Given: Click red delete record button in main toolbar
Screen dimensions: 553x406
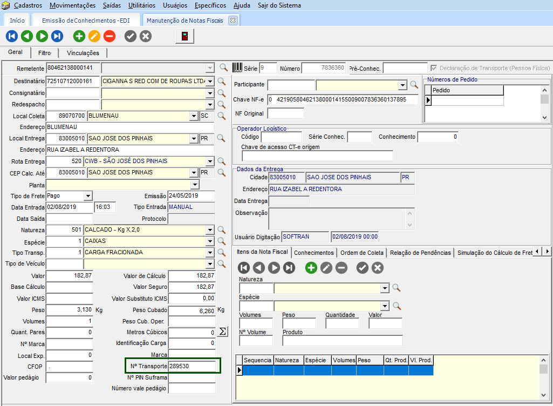Looking at the screenshot, I should coord(110,36).
